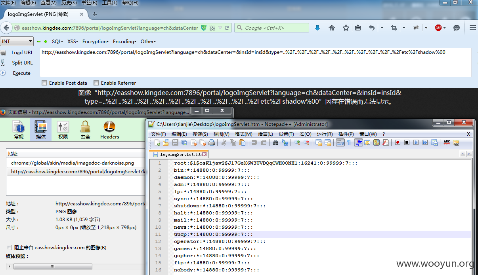
Task: Open the Firefox hamburger menu
Action: pos(472,28)
